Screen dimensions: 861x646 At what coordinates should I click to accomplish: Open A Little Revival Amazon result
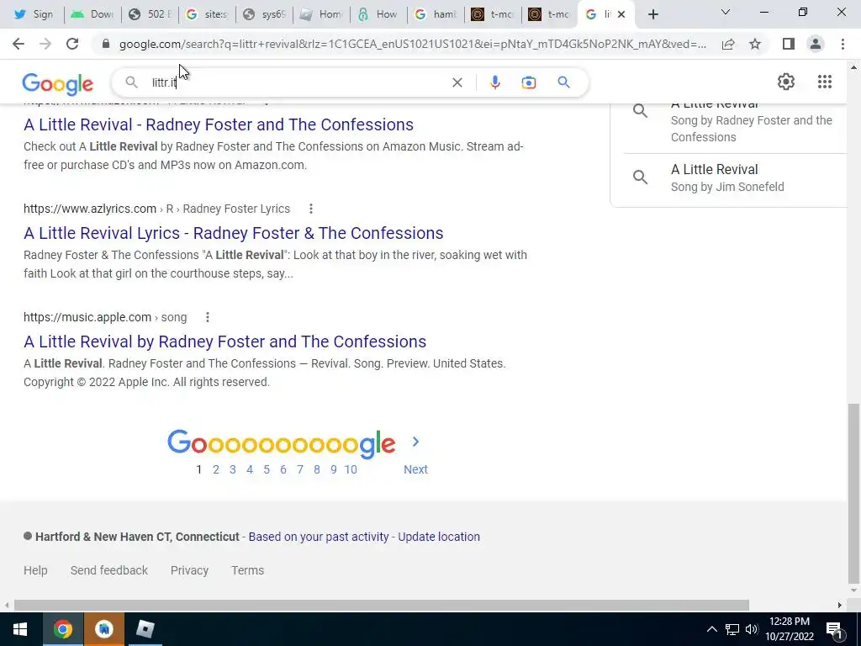[219, 124]
